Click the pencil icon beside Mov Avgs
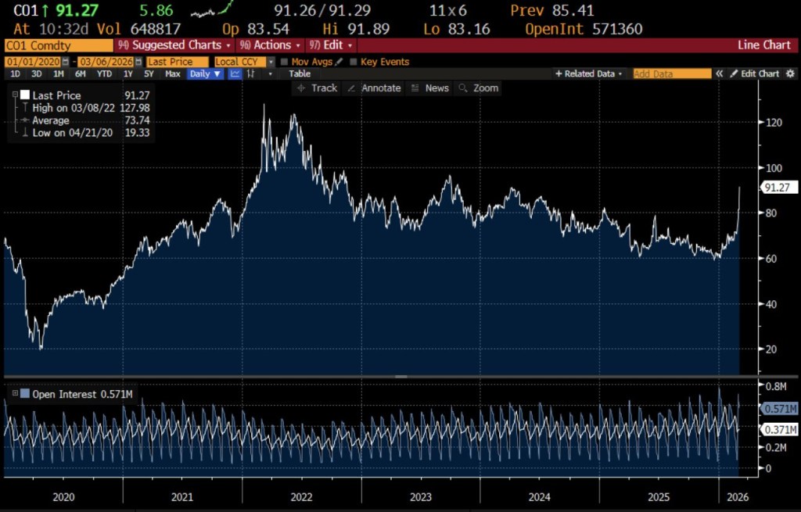Viewport: 801px width, 512px height. point(339,62)
